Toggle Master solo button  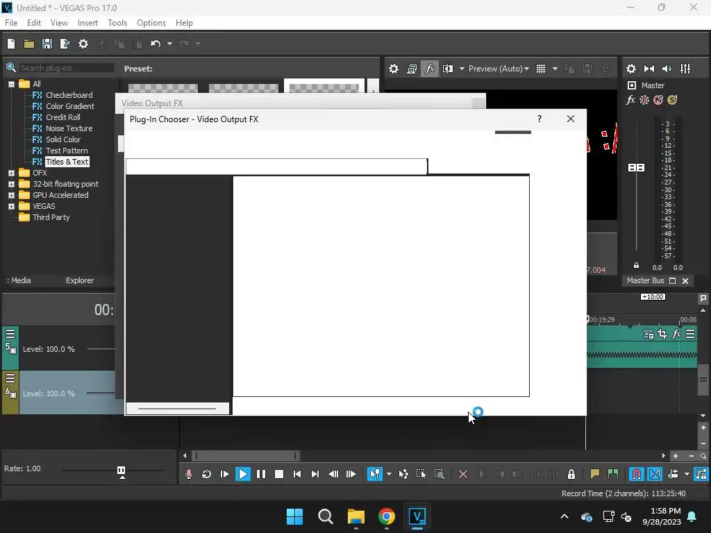672,100
